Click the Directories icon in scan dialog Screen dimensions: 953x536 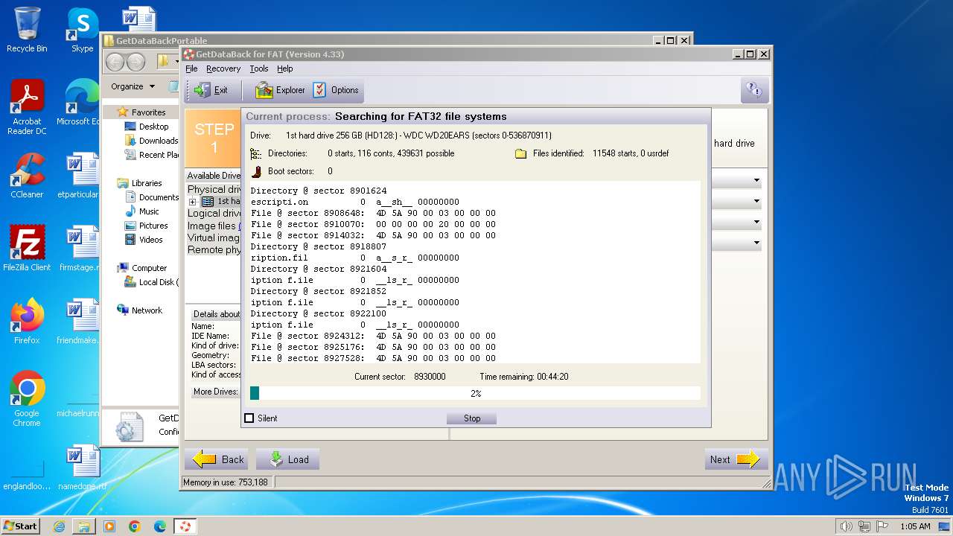click(x=256, y=153)
